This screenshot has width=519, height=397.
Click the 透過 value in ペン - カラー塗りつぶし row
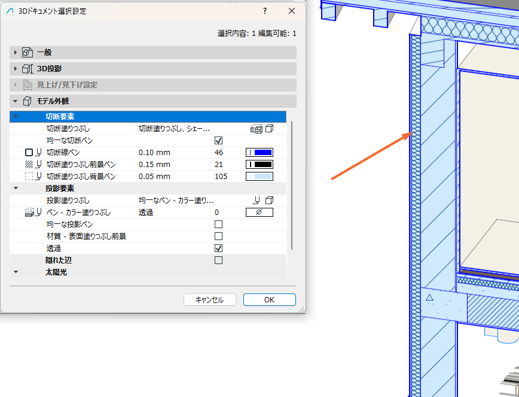coord(146,212)
